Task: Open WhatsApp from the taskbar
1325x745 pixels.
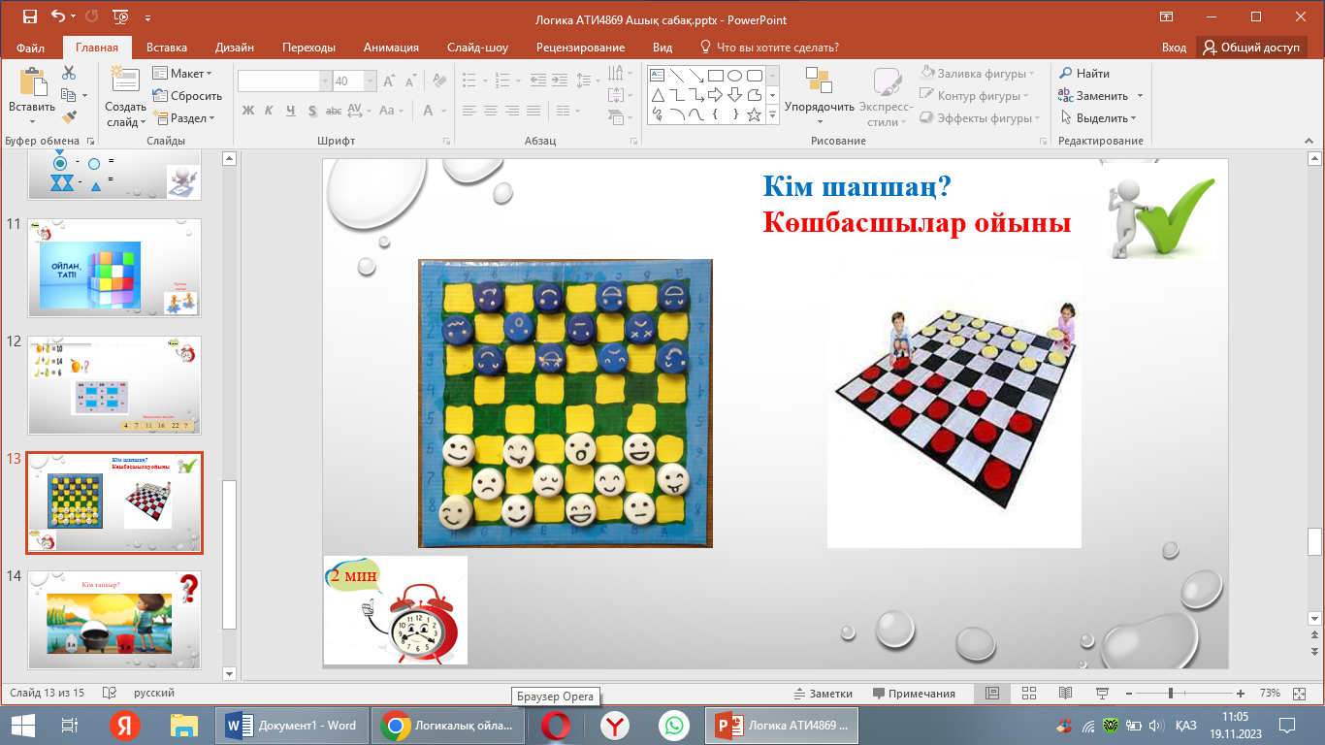Action: pos(672,725)
